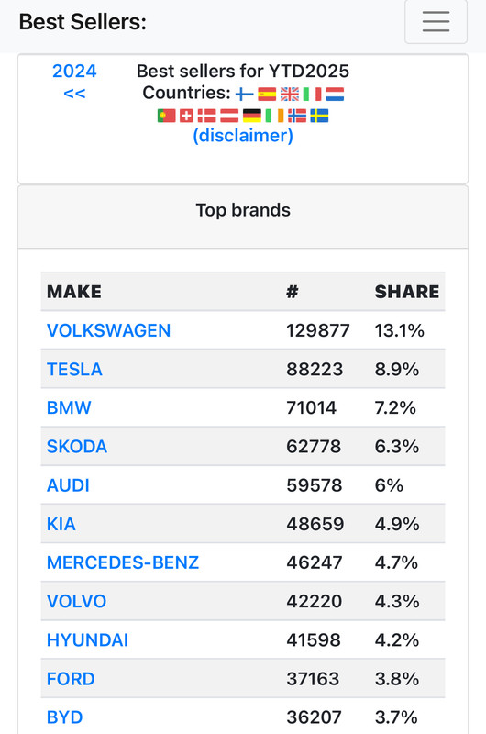Image resolution: width=486 pixels, height=734 pixels.
Task: Click the SHARE column header
Action: click(x=407, y=292)
